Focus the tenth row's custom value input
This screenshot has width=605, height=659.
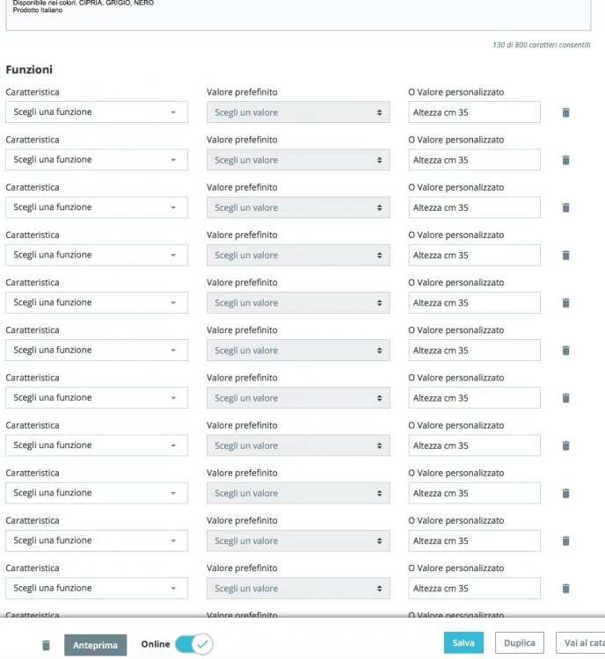pyautogui.click(x=474, y=540)
